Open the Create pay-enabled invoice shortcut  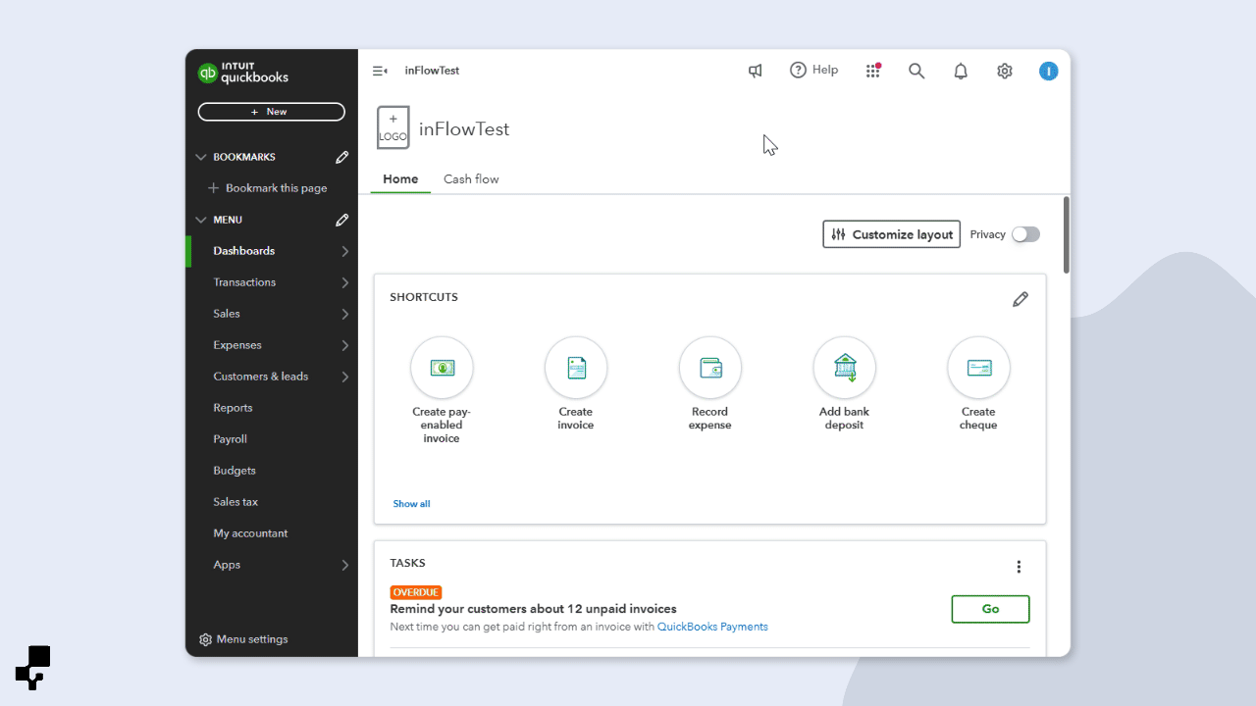pyautogui.click(x=442, y=367)
